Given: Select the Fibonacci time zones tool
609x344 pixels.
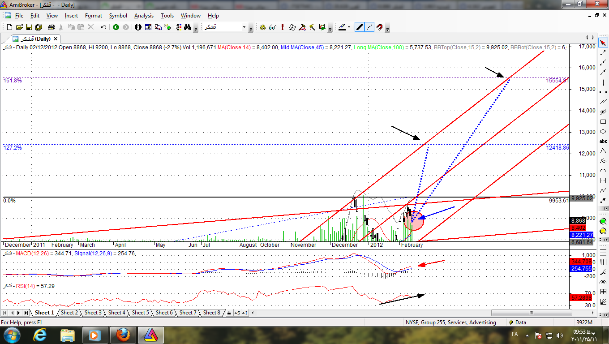Looking at the screenshot, I should [x=603, y=181].
